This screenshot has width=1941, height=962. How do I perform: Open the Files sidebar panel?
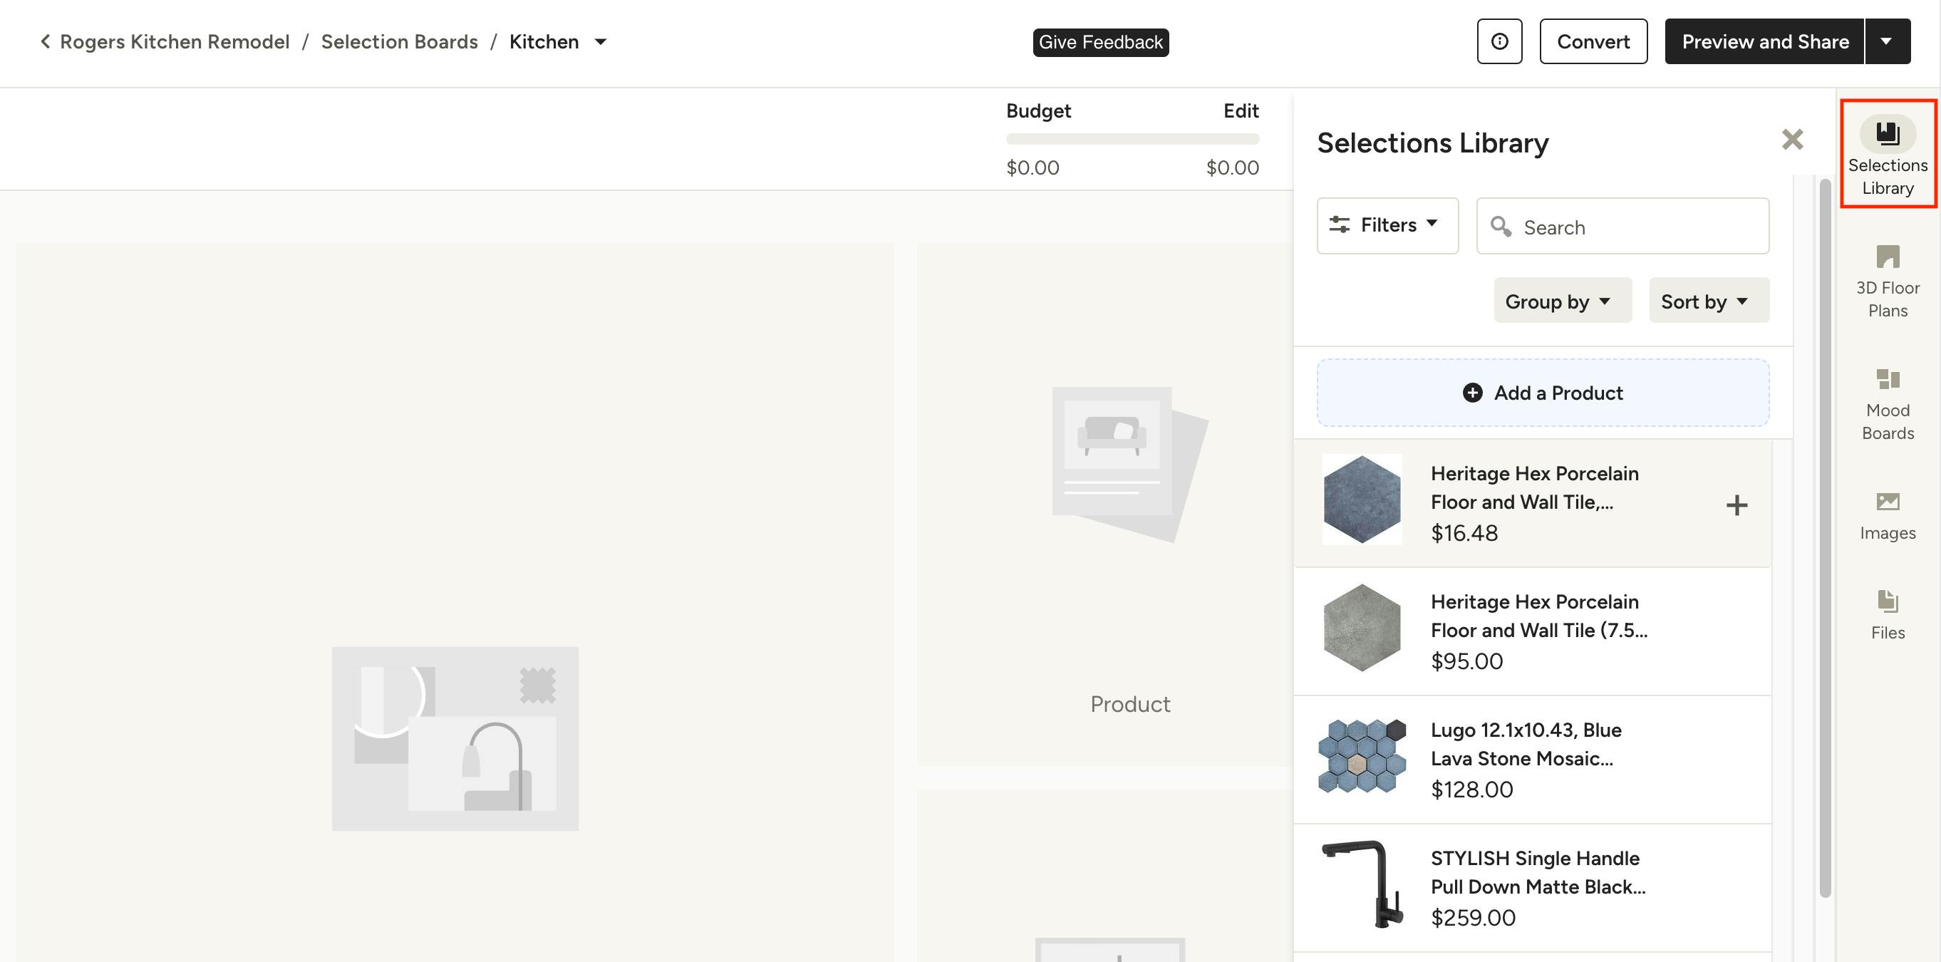(x=1887, y=614)
